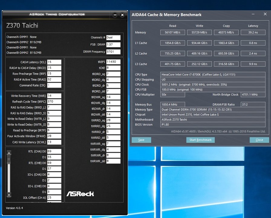Select the RAS# to CAS# Delay (tRCD) field
The width and height of the screenshot is (271, 218).
pos(54,68)
